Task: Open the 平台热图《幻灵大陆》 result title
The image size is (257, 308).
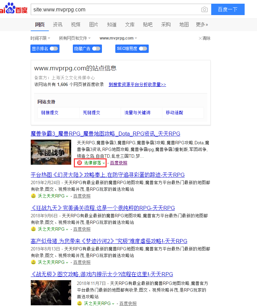Action: (108, 175)
